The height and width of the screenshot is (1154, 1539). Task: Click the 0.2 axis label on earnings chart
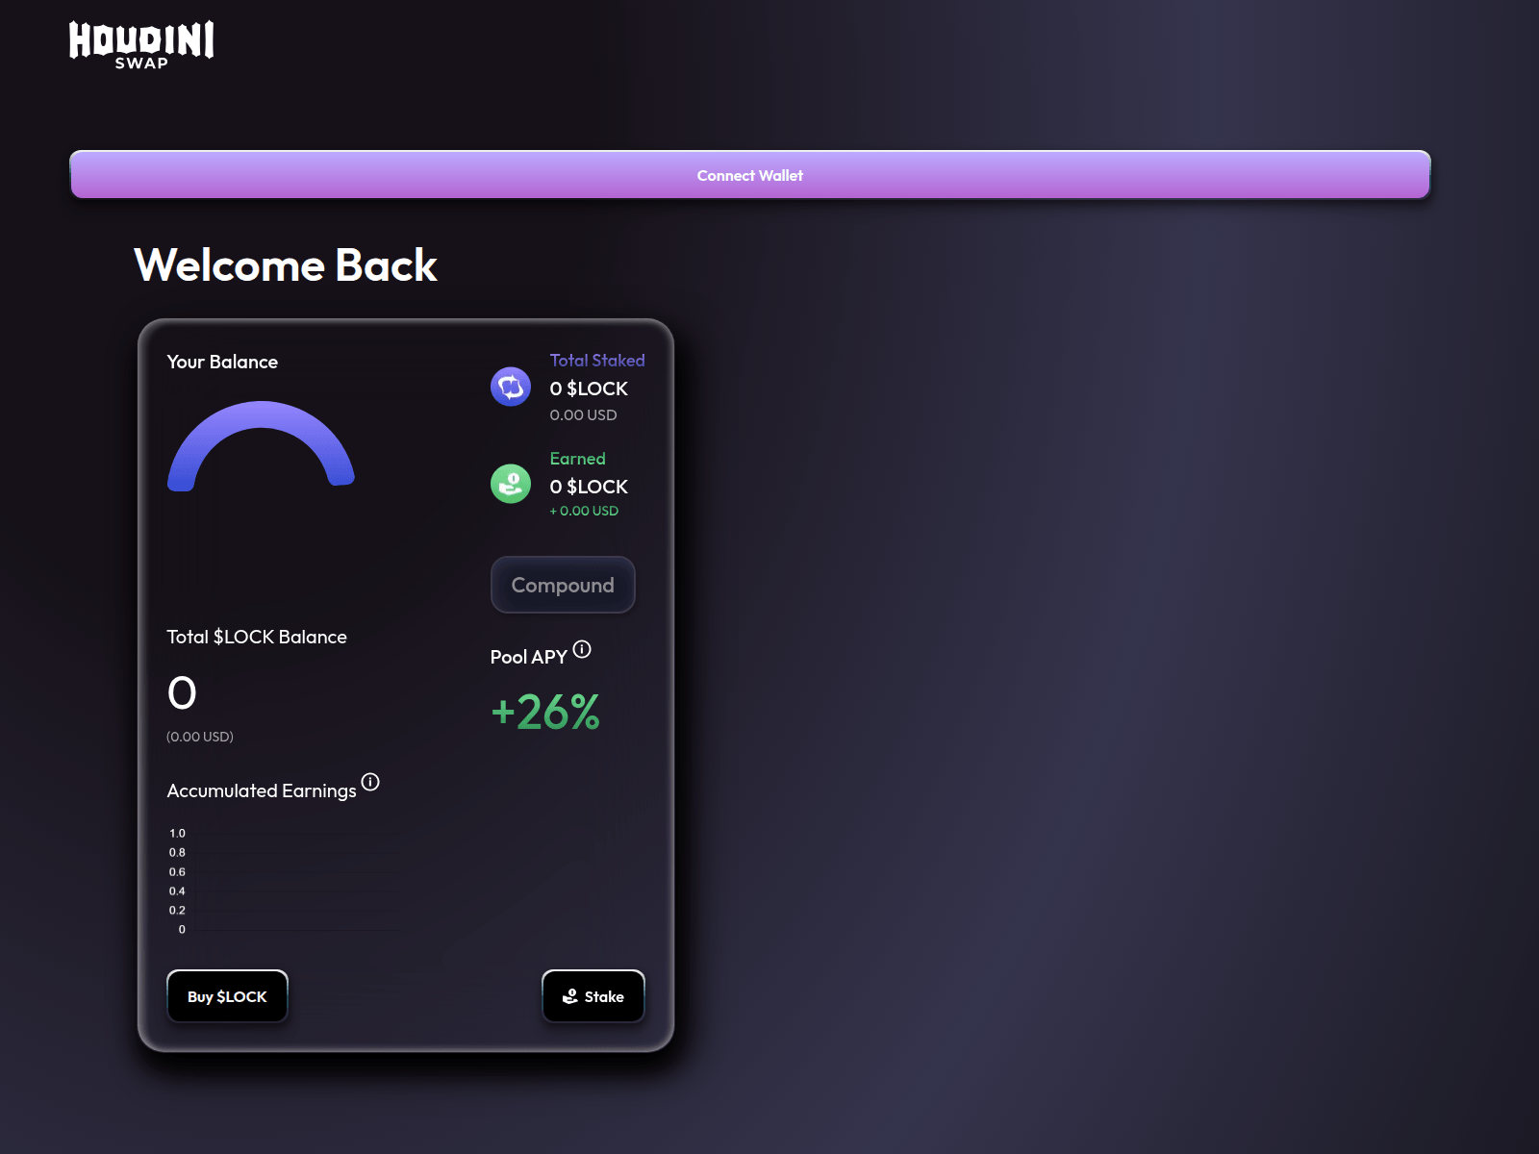(x=177, y=911)
